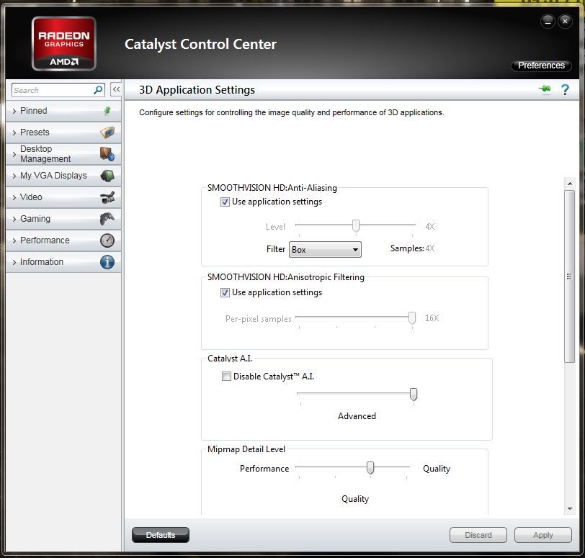
Task: Expand the Presets section chevron
Action: [x=14, y=132]
